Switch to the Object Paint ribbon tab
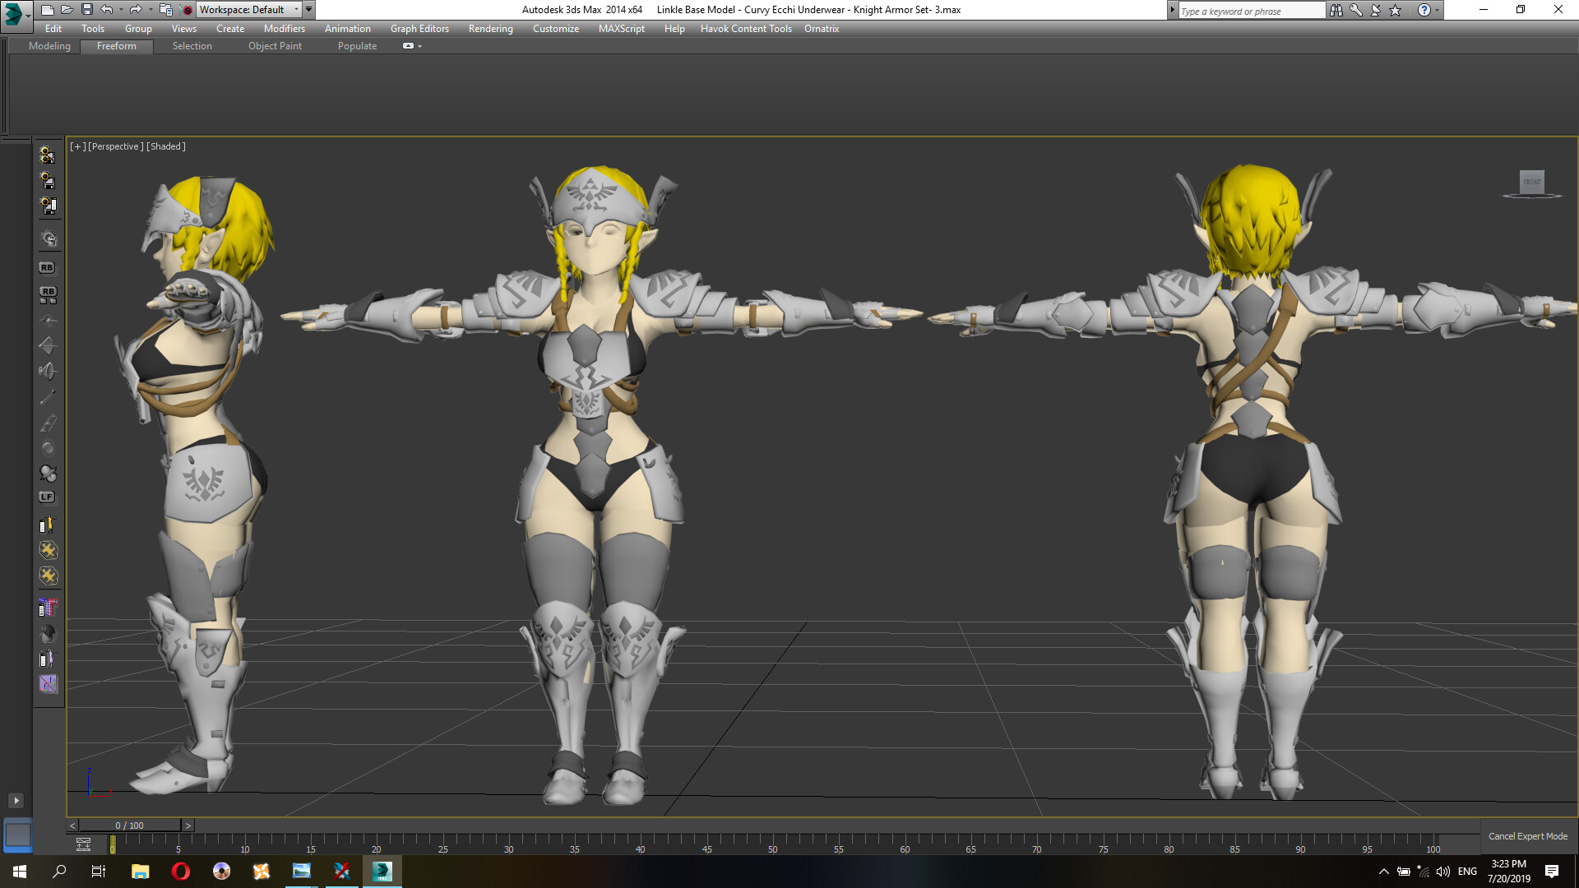The width and height of the screenshot is (1579, 888). point(275,46)
